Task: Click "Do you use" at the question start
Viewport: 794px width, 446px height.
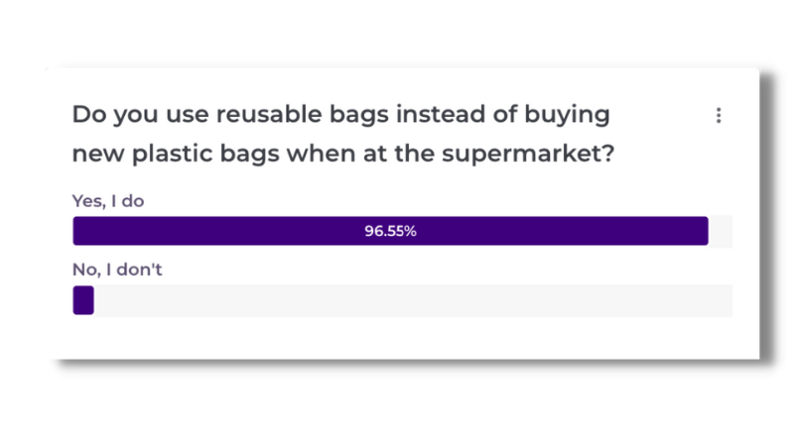Action: [x=140, y=115]
